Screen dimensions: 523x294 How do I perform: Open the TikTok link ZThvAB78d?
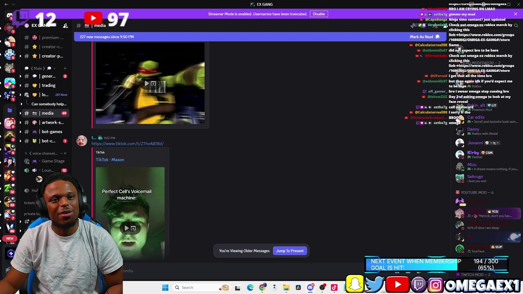click(x=127, y=144)
